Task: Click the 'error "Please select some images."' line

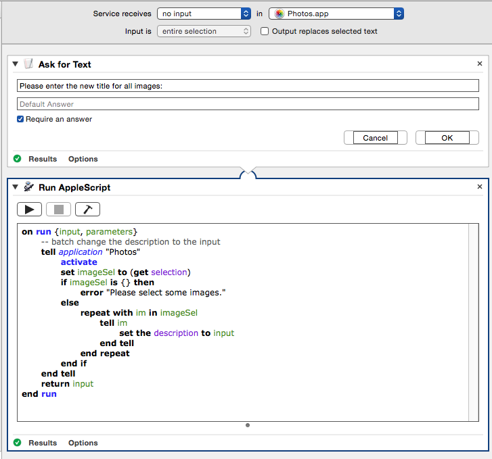Action: [153, 293]
